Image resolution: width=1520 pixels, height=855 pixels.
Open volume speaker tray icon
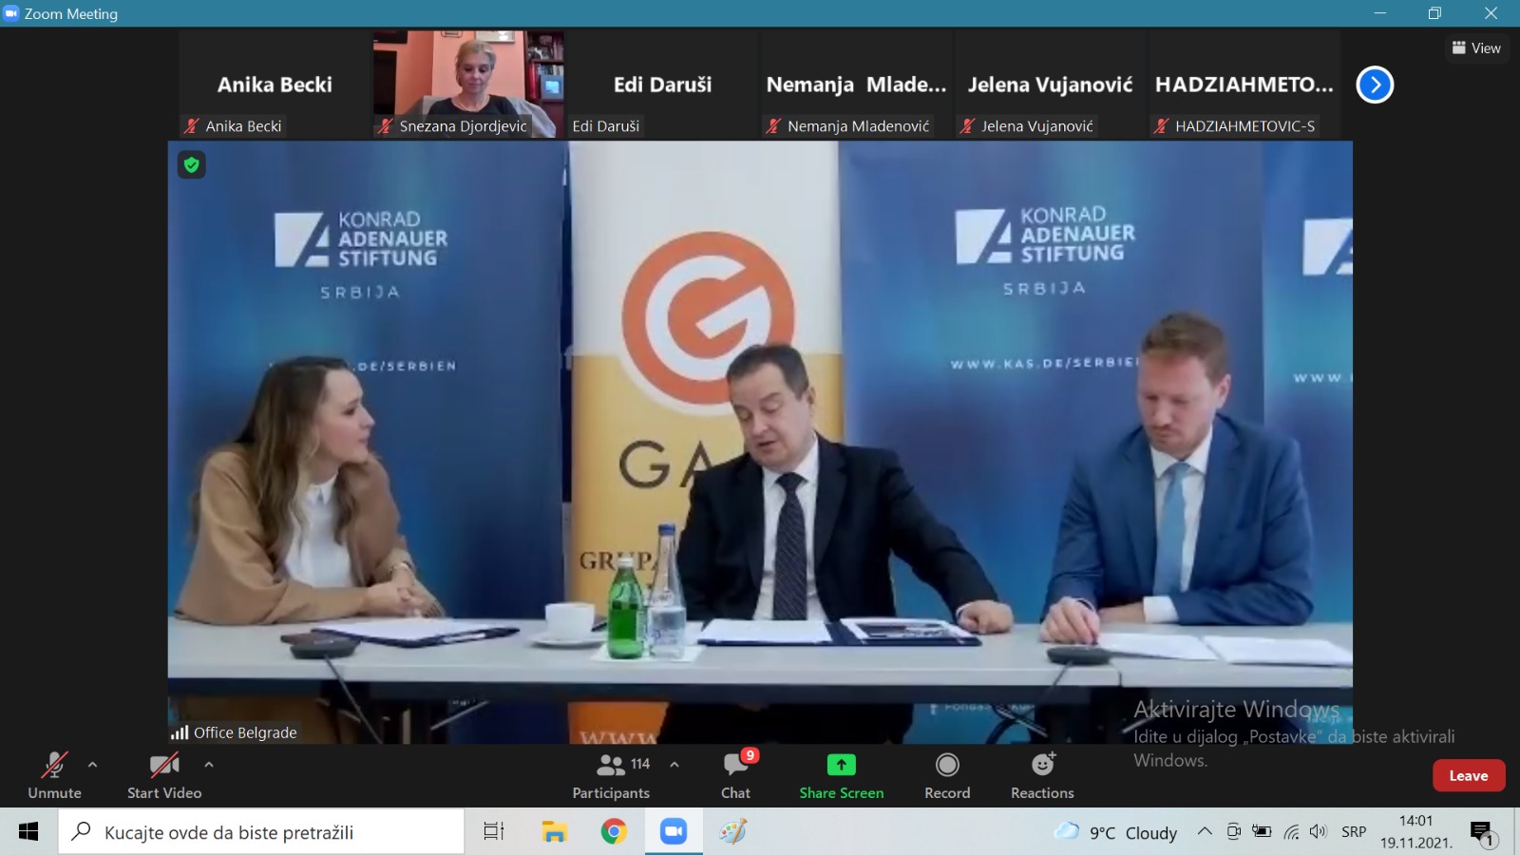click(x=1318, y=831)
